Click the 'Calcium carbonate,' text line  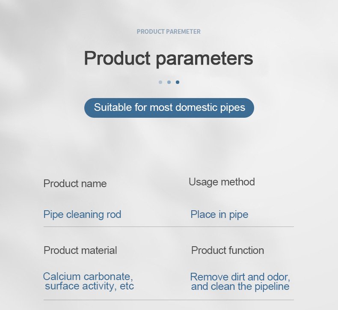pos(88,276)
